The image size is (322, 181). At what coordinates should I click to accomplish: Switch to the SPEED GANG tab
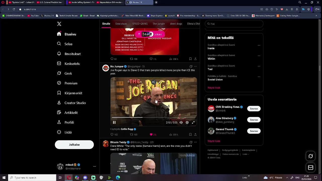tap(140, 24)
